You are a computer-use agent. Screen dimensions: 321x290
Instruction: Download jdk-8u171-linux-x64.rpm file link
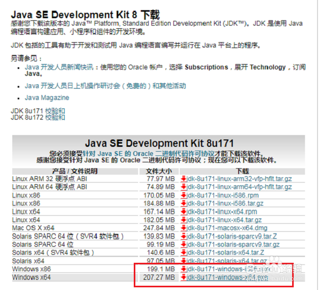tap(221, 211)
